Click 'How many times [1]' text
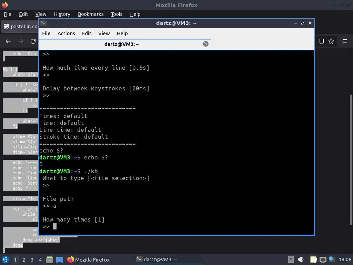353x265 pixels. (74, 219)
